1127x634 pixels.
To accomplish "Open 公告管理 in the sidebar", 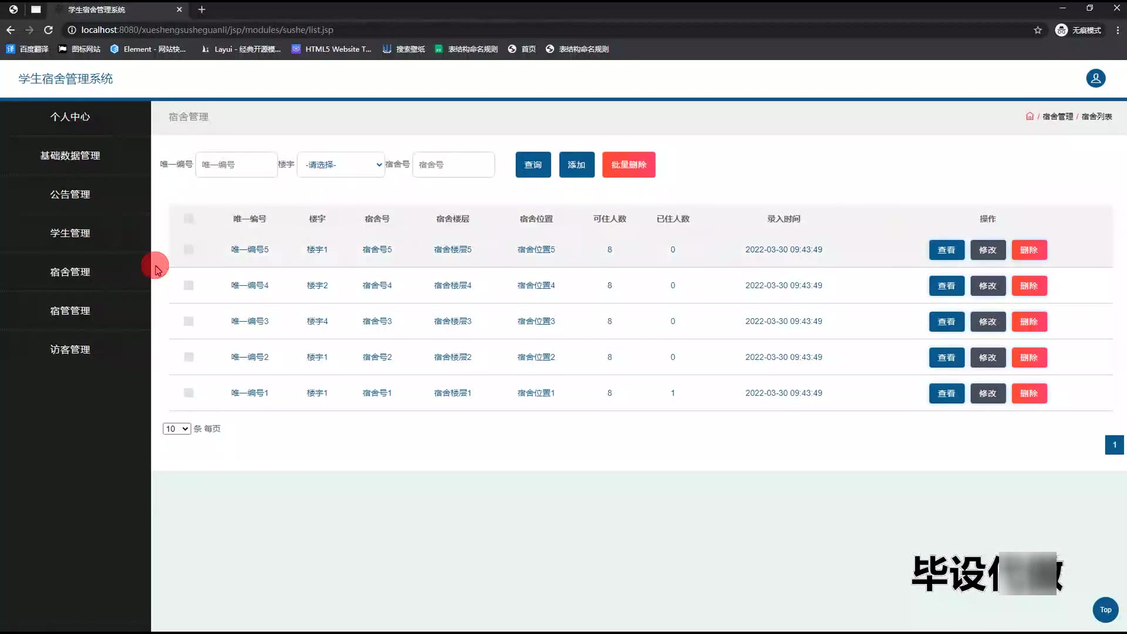I will click(x=70, y=194).
